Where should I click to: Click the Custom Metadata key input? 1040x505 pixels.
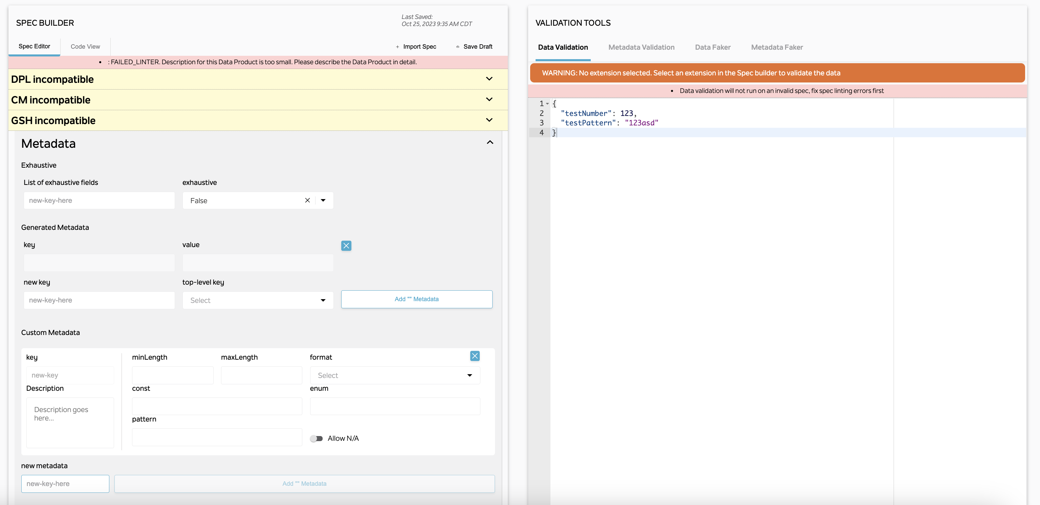tap(70, 375)
